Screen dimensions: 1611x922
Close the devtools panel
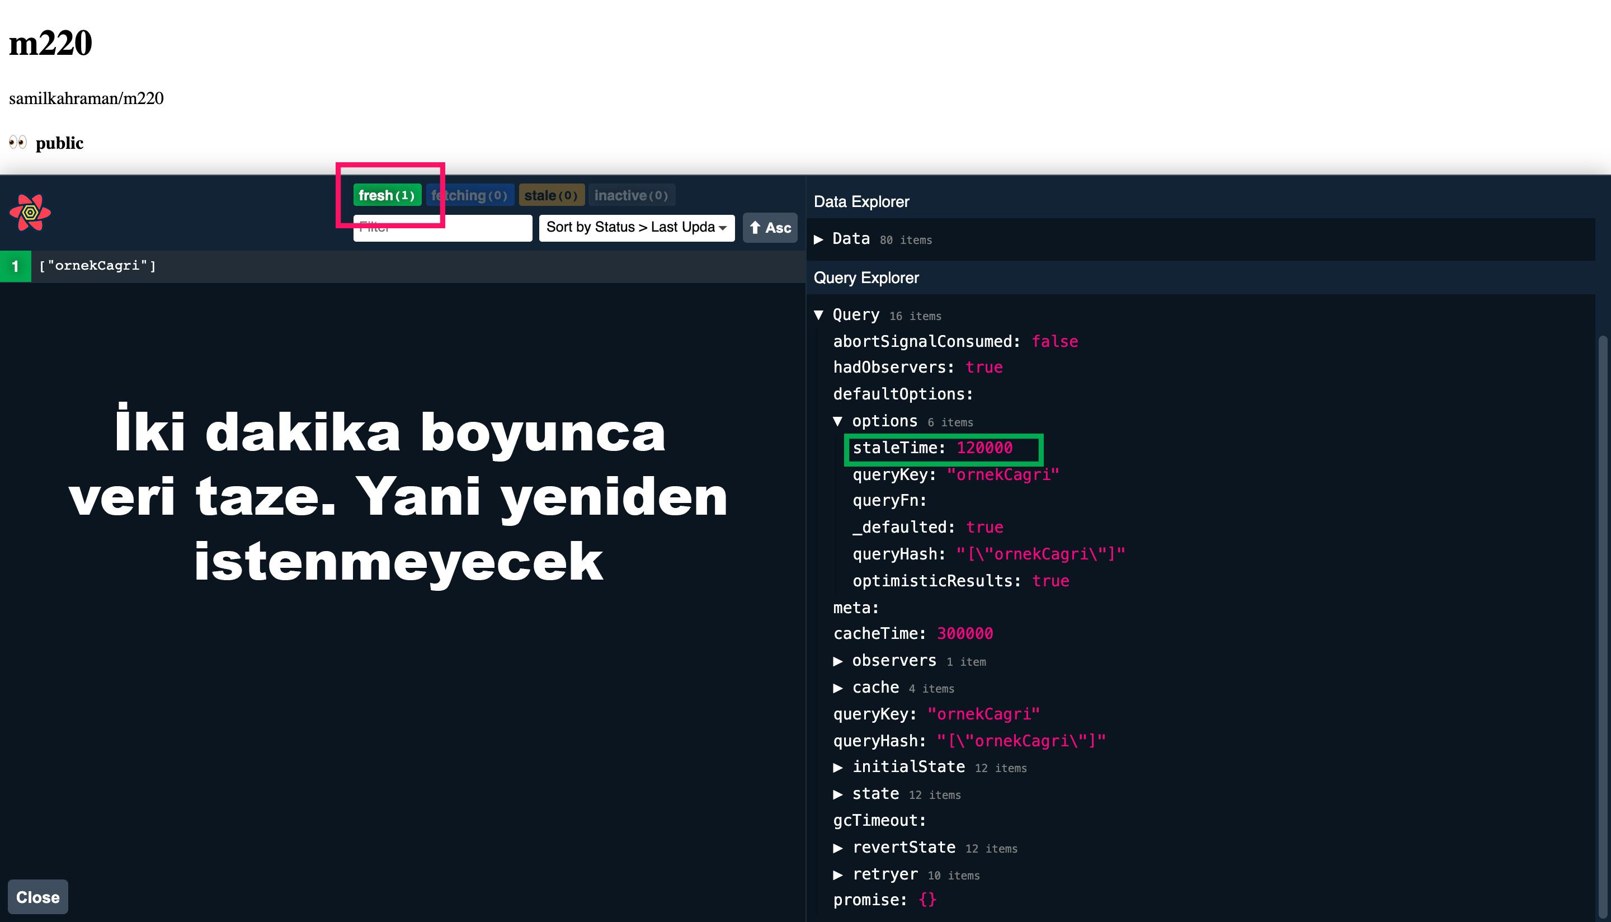[x=37, y=897]
